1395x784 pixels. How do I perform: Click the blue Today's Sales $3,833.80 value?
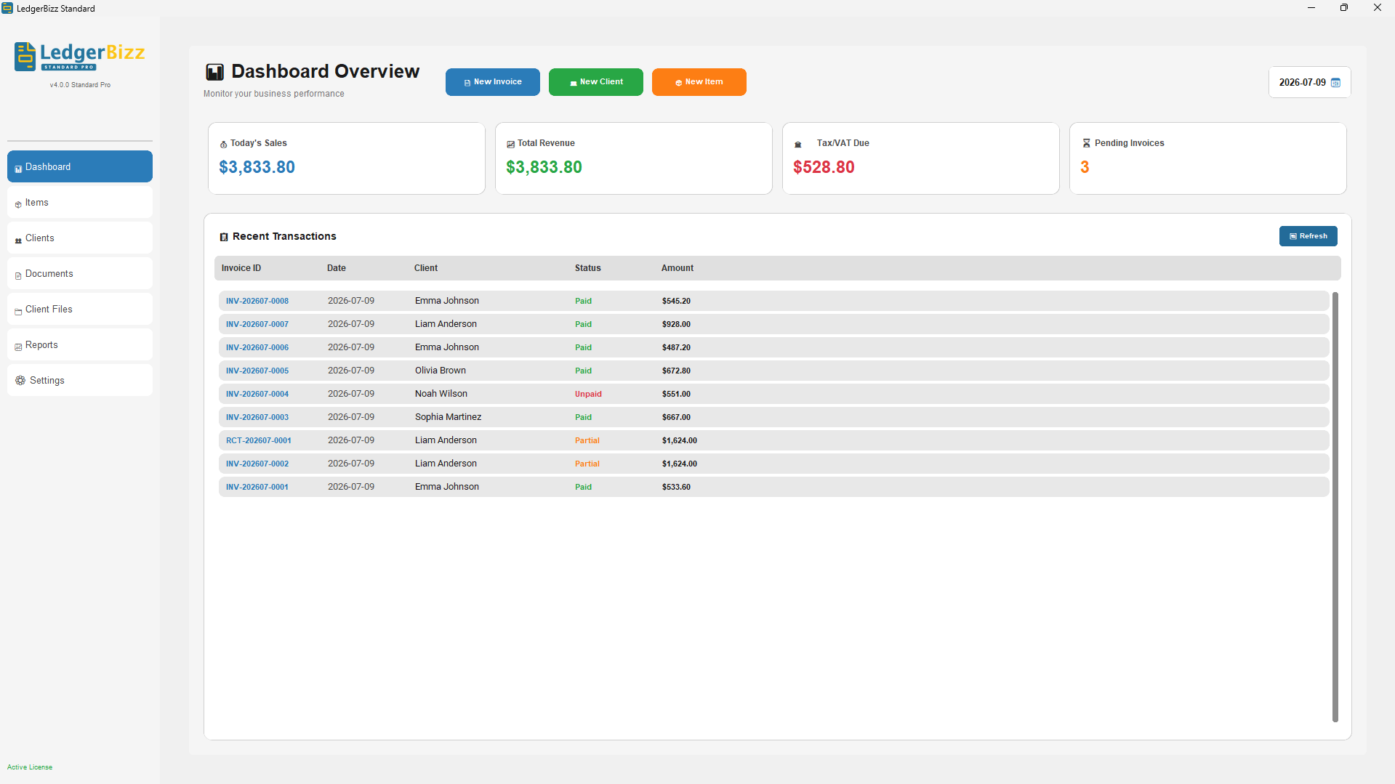coord(257,167)
